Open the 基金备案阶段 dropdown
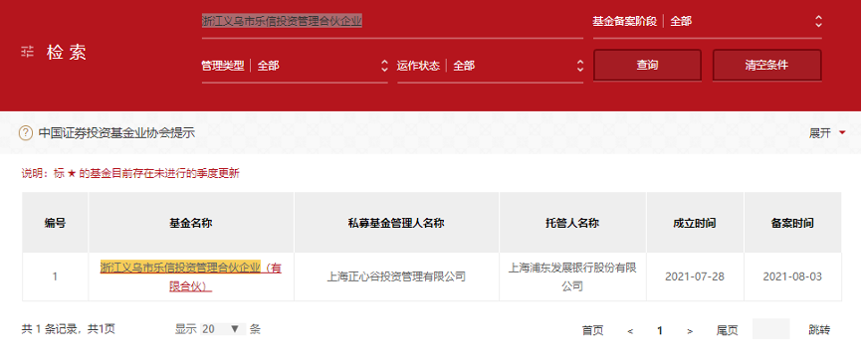 coord(707,22)
